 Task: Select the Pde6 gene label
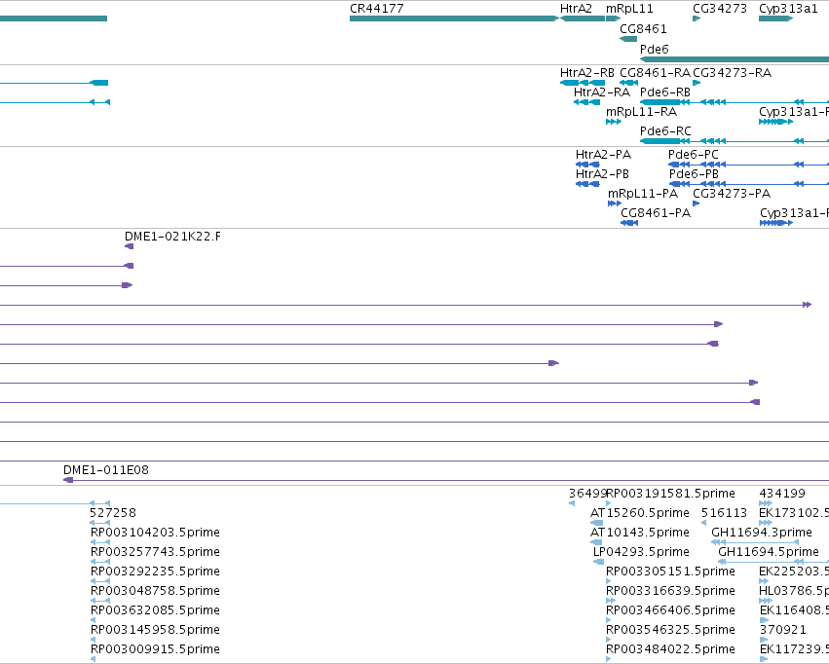point(654,49)
